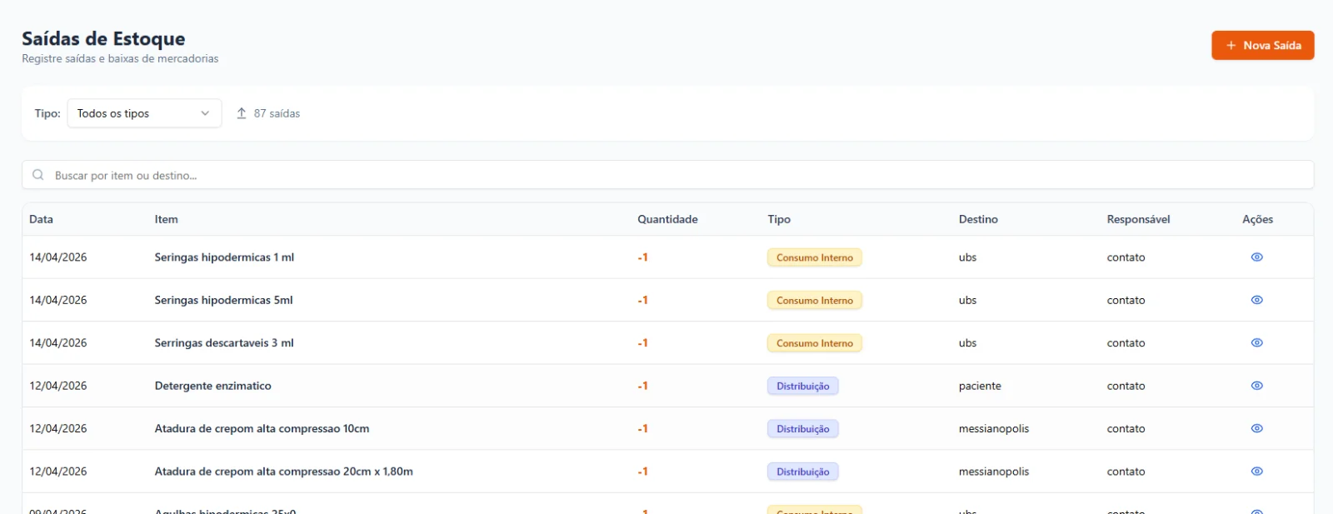Select item Seringas hipodermicas 1 ml
The width and height of the screenshot is (1333, 514).
pos(224,257)
